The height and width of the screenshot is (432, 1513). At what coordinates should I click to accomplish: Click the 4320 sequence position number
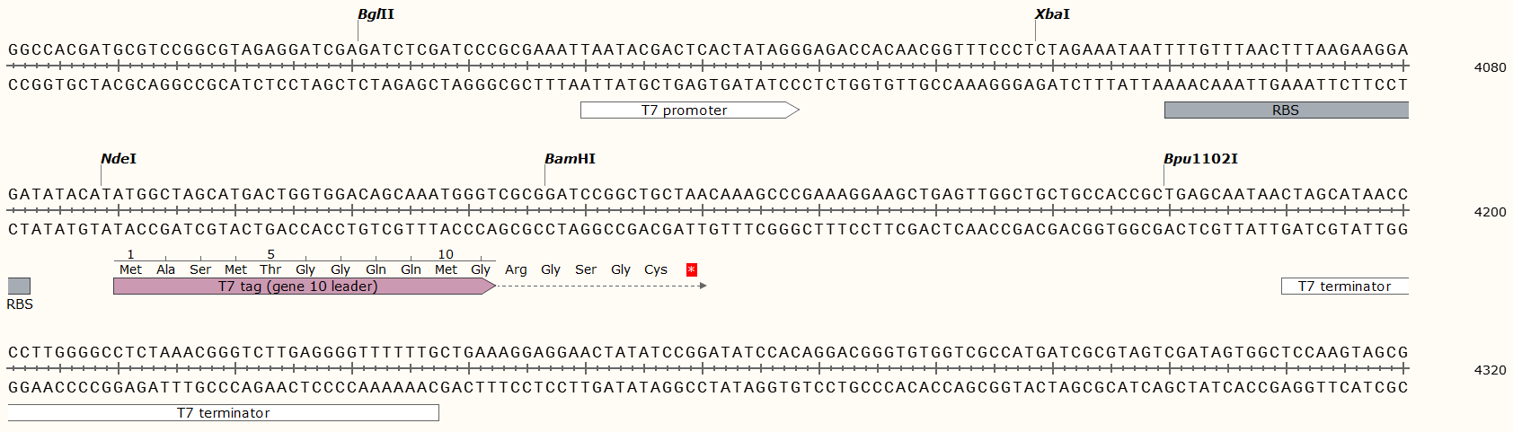coord(1490,370)
